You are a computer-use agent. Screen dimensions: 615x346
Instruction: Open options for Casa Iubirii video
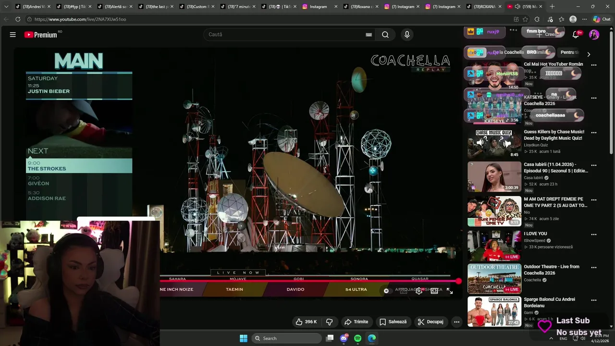point(594,165)
